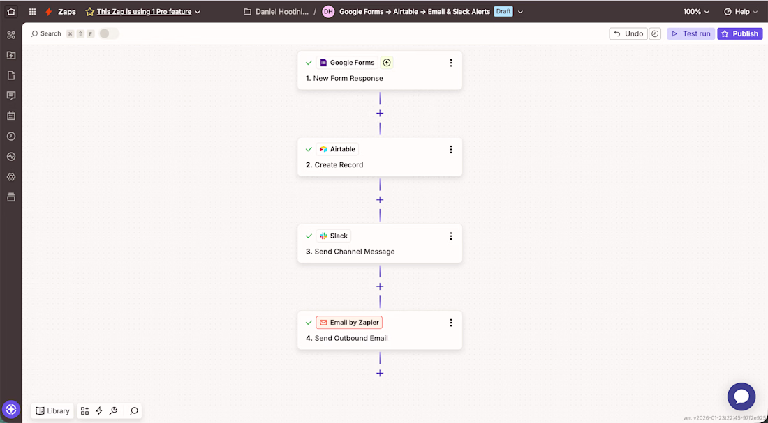
Task: Open the chat support bubble
Action: pyautogui.click(x=741, y=397)
